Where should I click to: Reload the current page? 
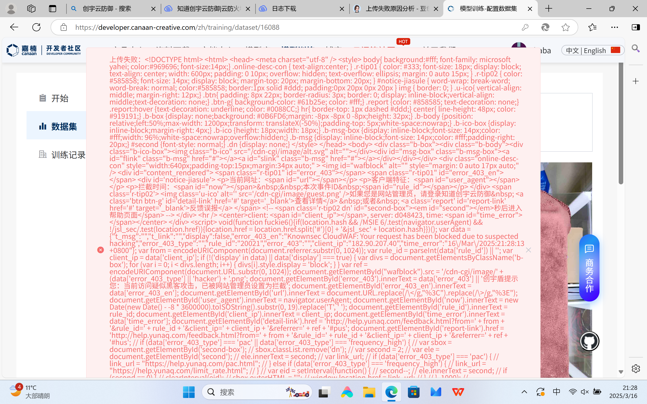click(x=36, y=27)
